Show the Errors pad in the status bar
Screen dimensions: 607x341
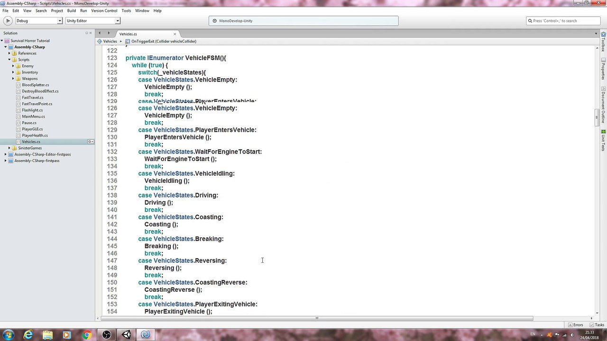[x=575, y=325]
